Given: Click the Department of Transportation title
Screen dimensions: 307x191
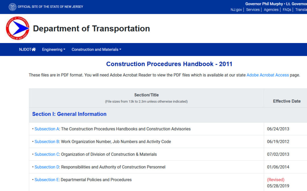Looking at the screenshot, I should point(91,29).
